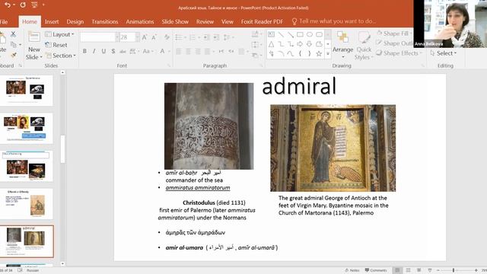
Task: Decrease list indent level icon
Action: [206, 37]
